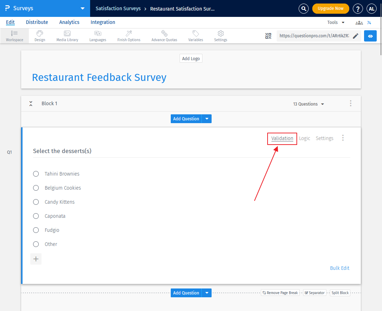Screen dimensions: 382x311
Task: Open the Validation tab on Q1
Action: (x=282, y=138)
